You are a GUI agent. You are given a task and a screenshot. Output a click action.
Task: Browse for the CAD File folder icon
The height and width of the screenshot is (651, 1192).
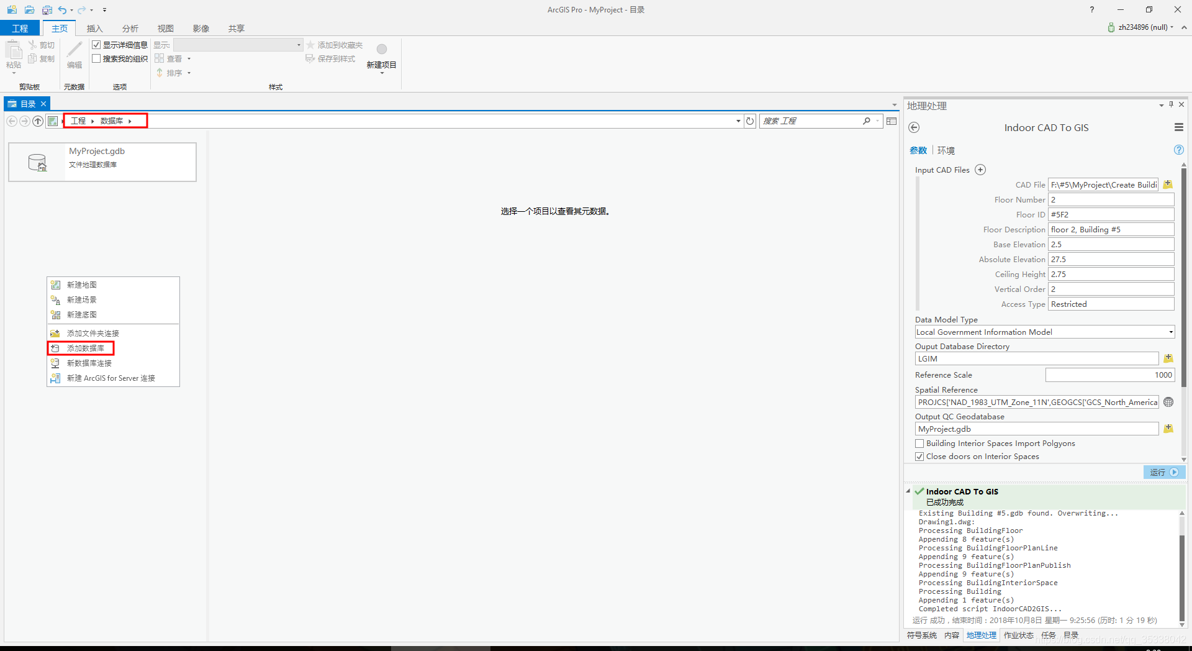point(1168,184)
